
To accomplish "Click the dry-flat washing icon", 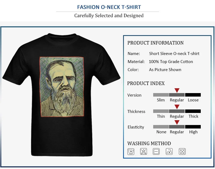I will 156,152.
